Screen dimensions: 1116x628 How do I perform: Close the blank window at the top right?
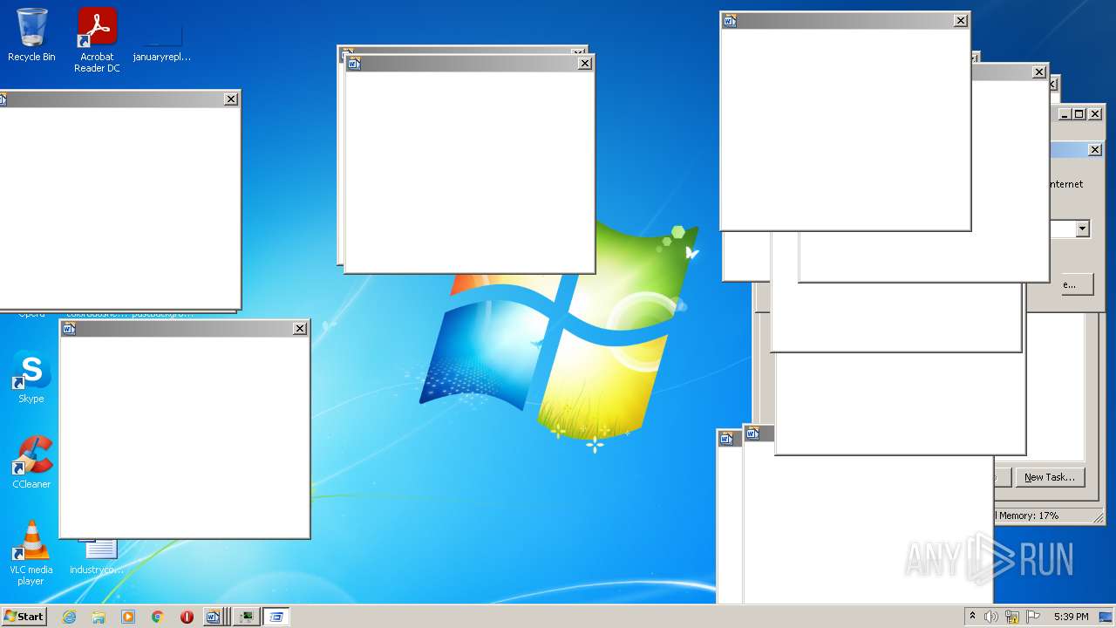click(961, 21)
